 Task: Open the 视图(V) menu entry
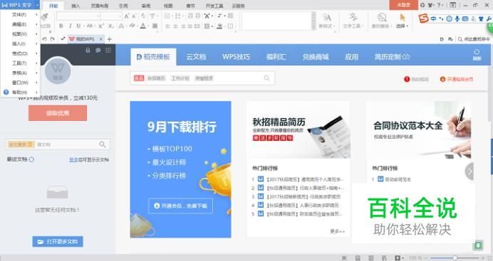coord(20,34)
